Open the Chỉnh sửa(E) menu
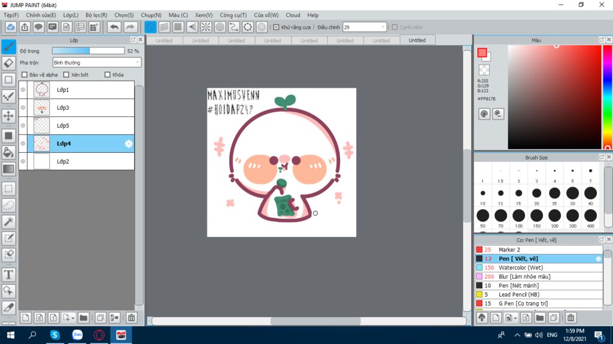Viewport: 613px width, 344px height. [41, 15]
